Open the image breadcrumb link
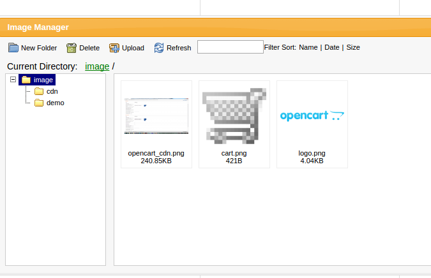Image resolution: width=431 pixels, height=278 pixels. tap(97, 66)
